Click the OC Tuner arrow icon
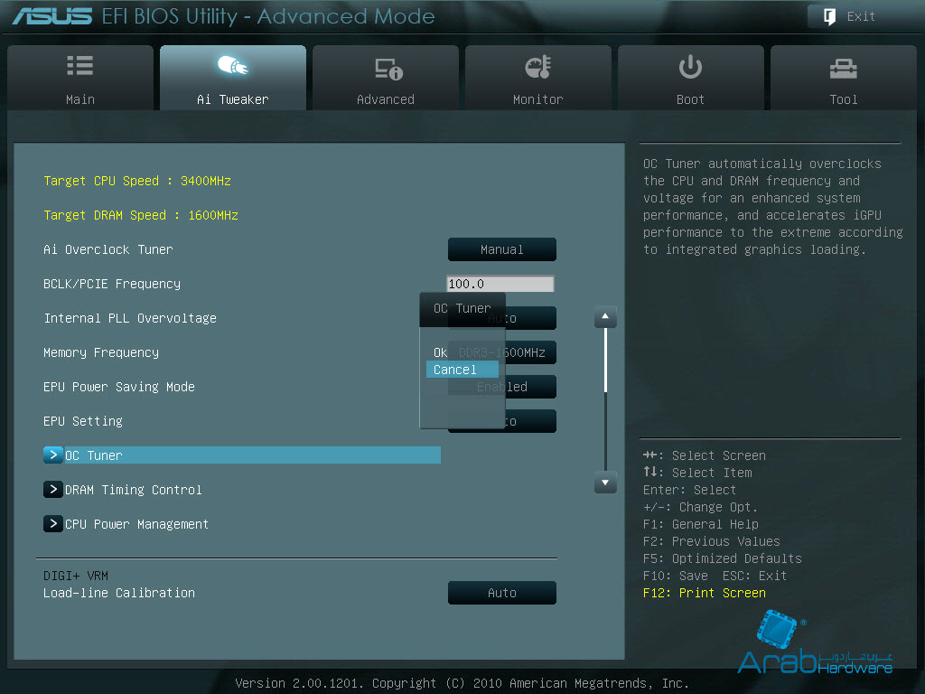 point(53,455)
